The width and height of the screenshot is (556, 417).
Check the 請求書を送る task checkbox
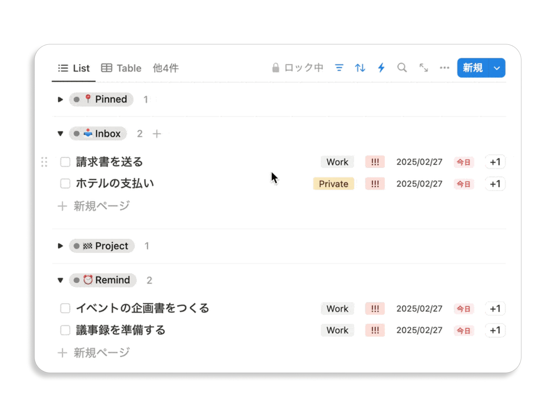pyautogui.click(x=65, y=162)
